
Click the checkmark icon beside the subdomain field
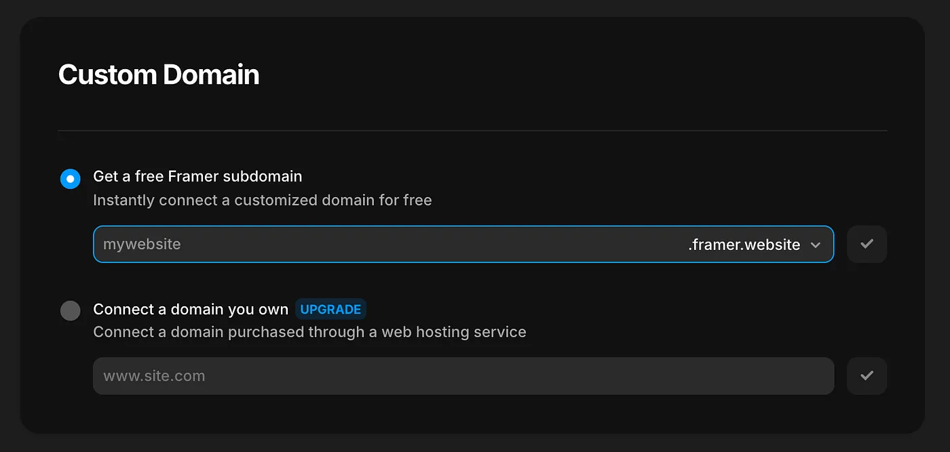pos(867,244)
